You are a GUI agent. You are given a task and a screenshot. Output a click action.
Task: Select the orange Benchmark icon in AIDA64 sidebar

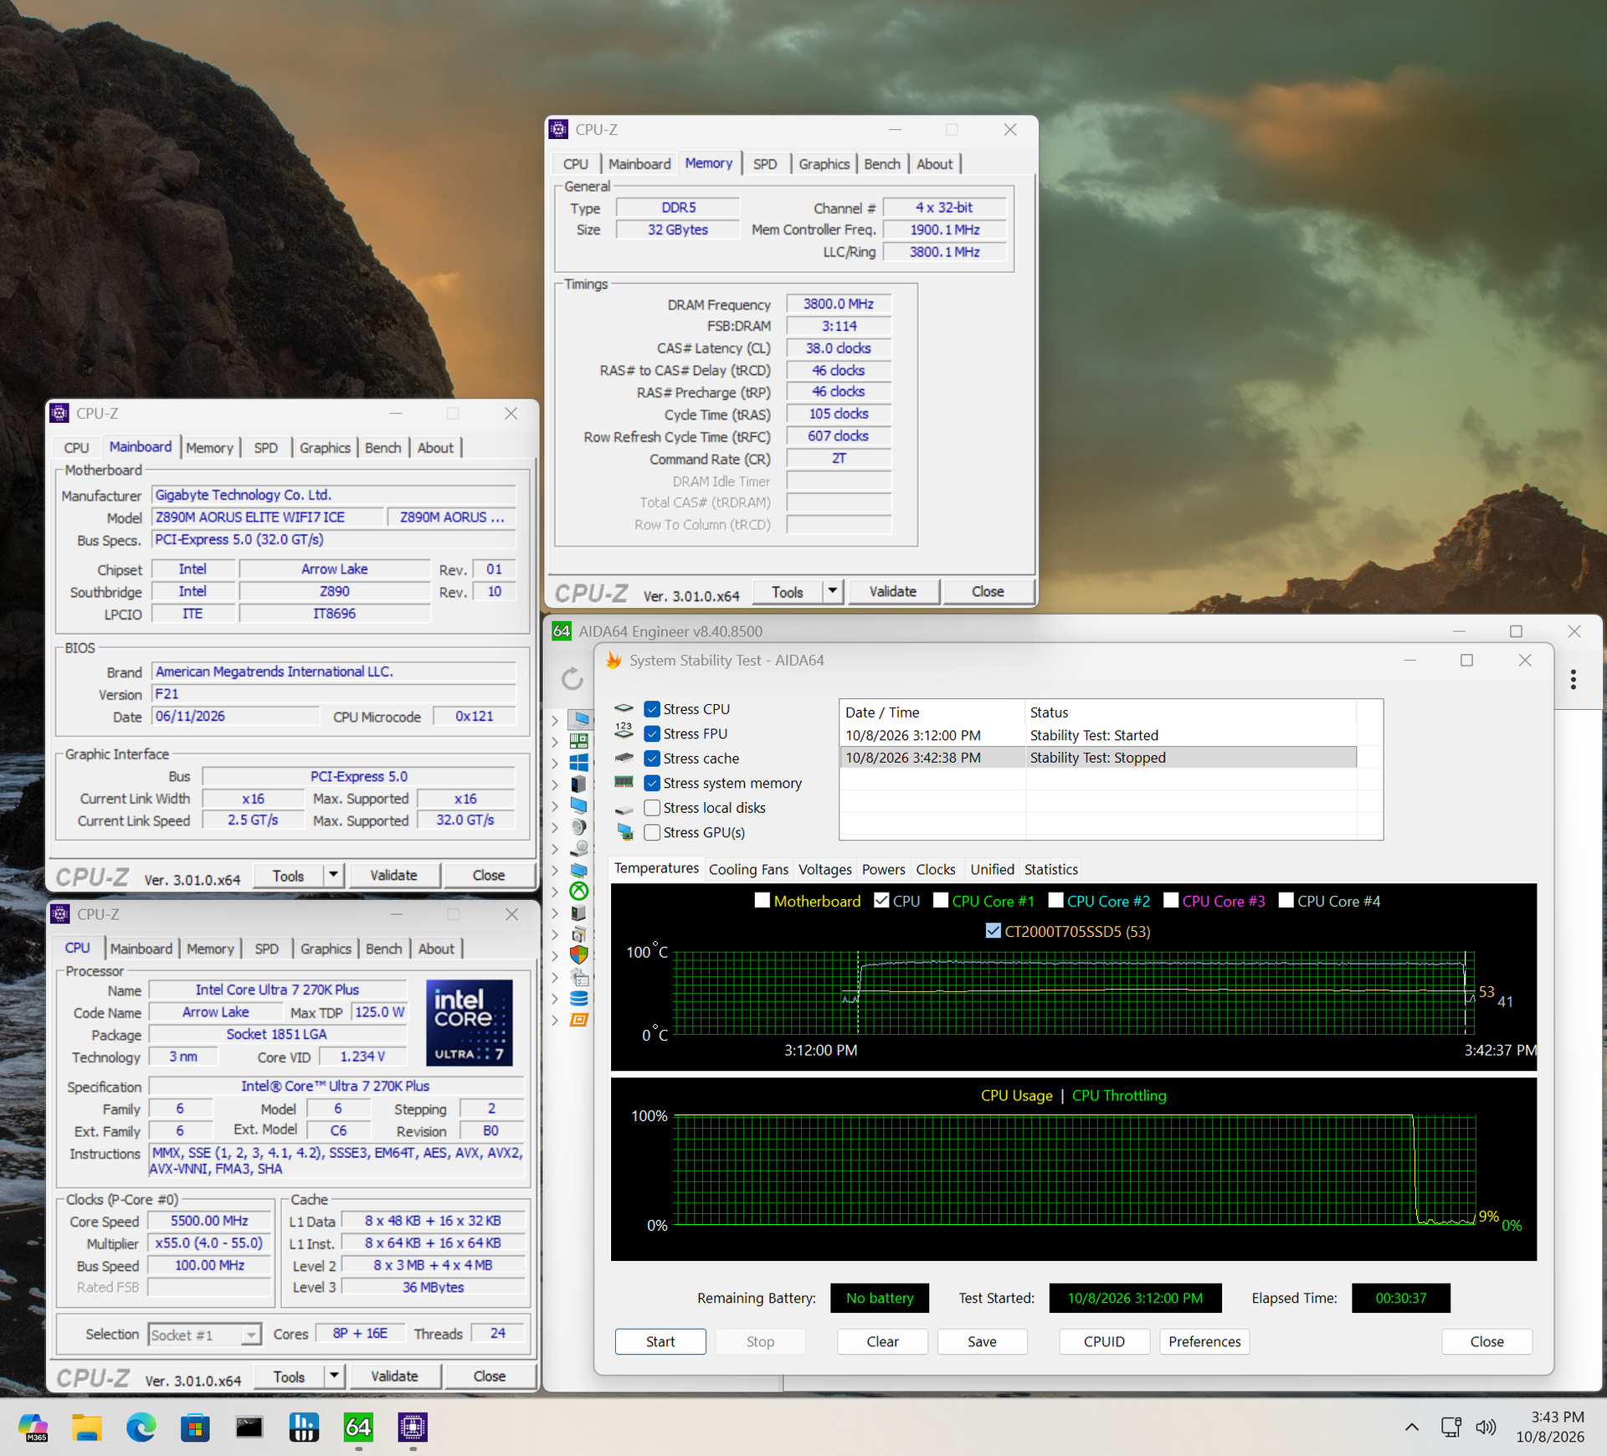[578, 1020]
